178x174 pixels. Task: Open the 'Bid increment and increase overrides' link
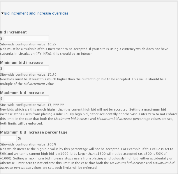(x=36, y=13)
